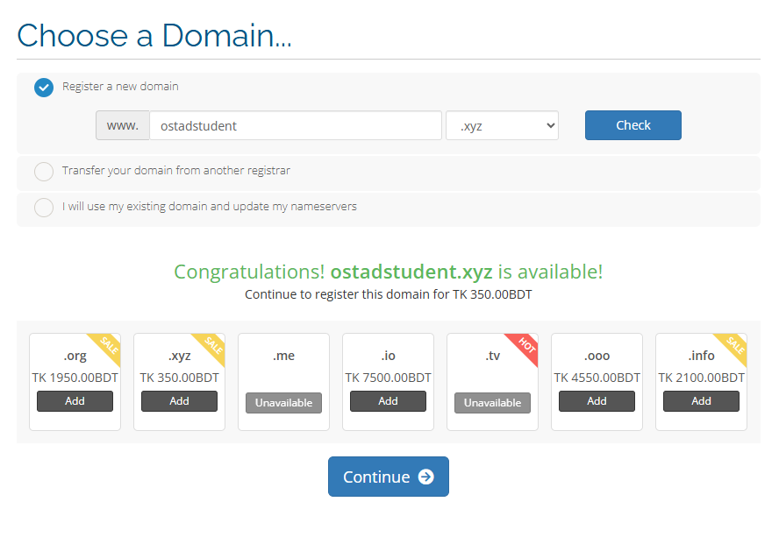Open the .xyz domain extension dropdown
The image size is (779, 537).
[x=502, y=125]
